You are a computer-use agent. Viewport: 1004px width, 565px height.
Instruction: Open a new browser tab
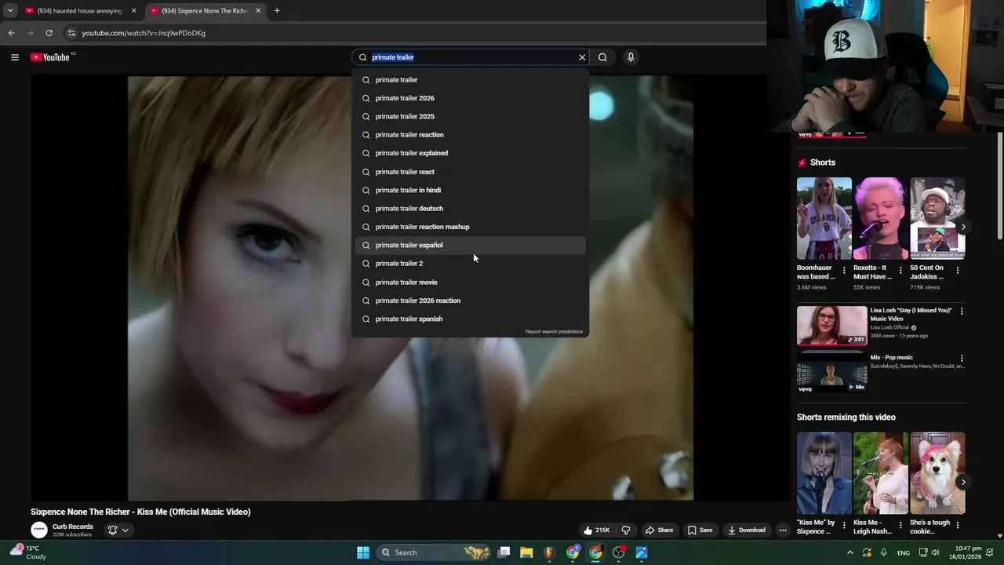277,11
